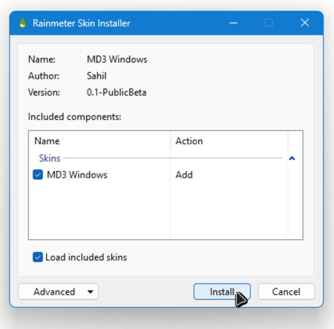Click the Author name Sahil

click(x=97, y=76)
